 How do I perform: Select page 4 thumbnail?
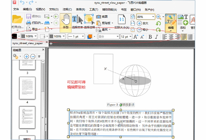click(27, 88)
